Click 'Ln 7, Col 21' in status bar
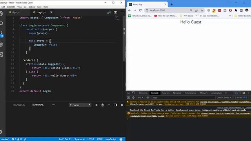This screenshot has height=141, width=251. [65, 139]
